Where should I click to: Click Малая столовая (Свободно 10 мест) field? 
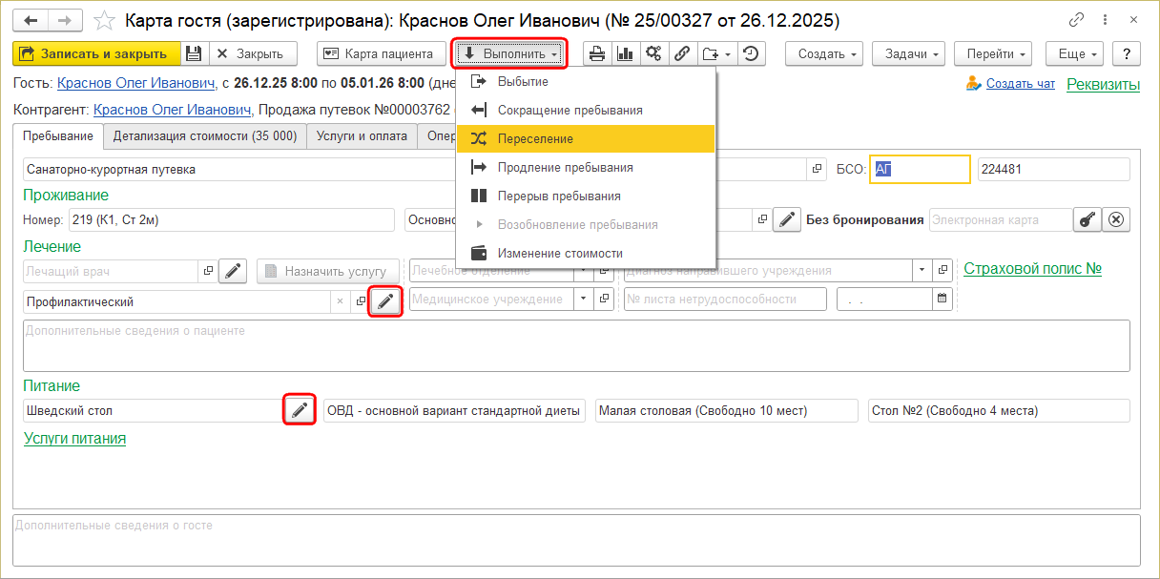[x=727, y=410]
